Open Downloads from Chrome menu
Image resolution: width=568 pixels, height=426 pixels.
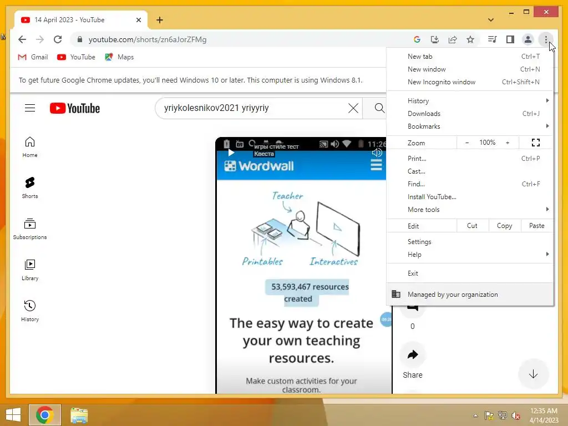click(470, 113)
